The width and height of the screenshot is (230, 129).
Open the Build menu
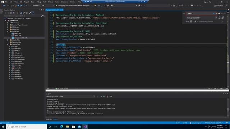(33, 2)
